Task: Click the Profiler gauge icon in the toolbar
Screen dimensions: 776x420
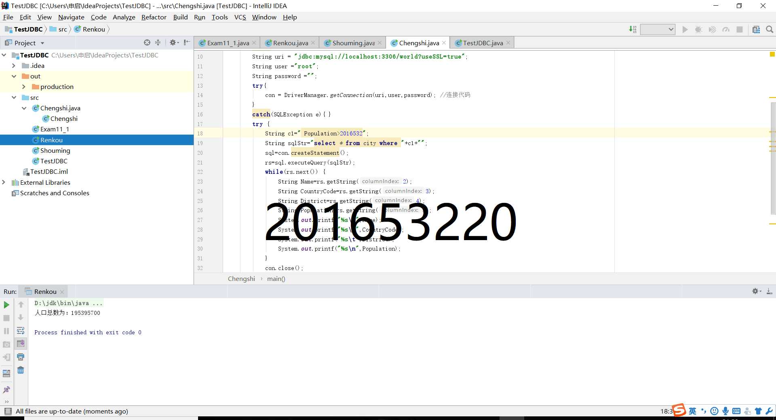Action: [x=726, y=30]
